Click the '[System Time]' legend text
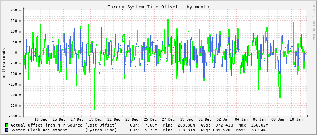The width and height of the screenshot is (317, 135). (101, 130)
